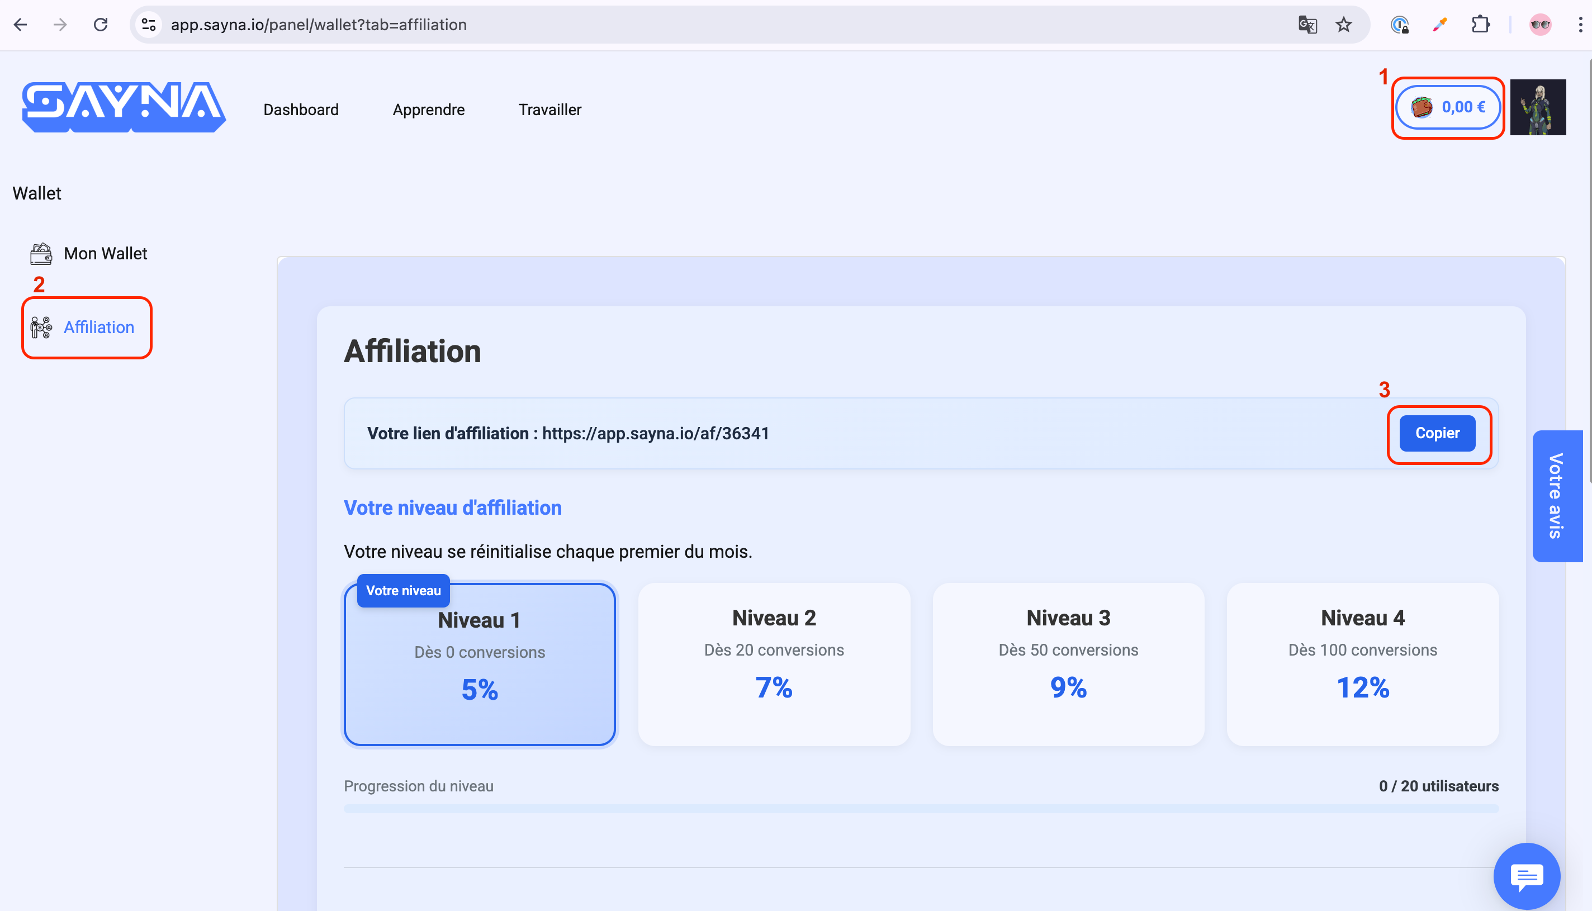The width and height of the screenshot is (1592, 911).
Task: Go to the Apprendre menu
Action: coord(429,110)
